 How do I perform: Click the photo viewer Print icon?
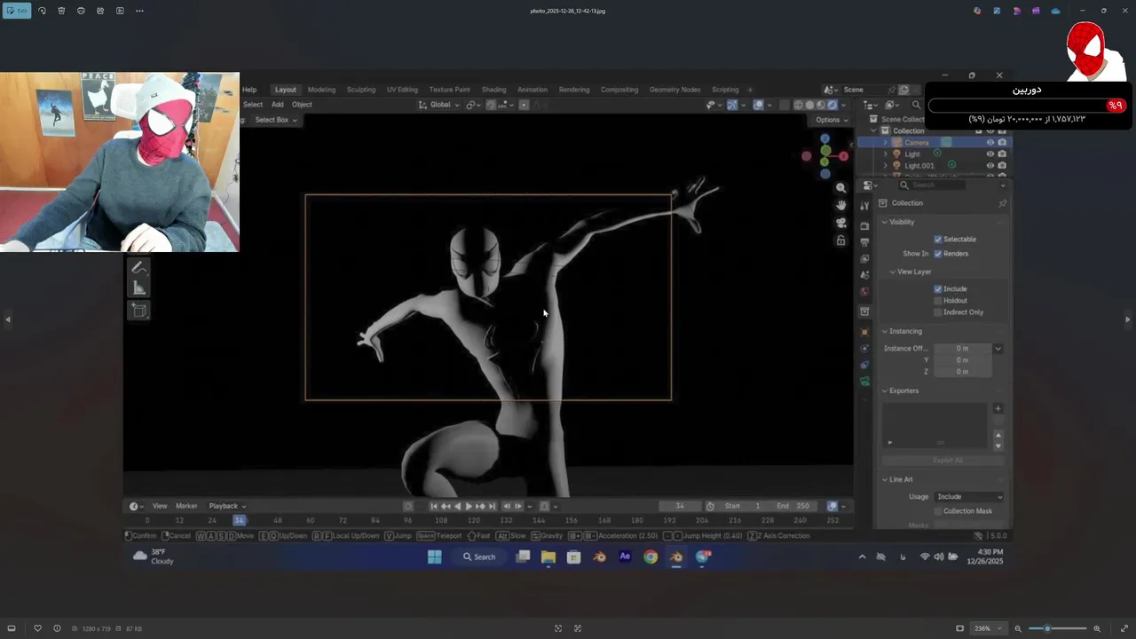click(81, 11)
